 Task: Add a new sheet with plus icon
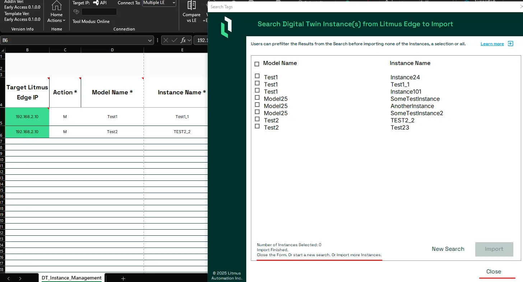click(x=123, y=278)
